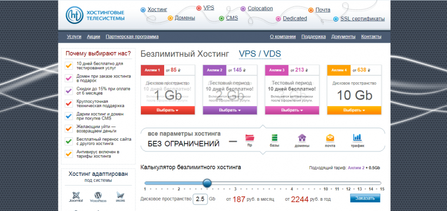Screen dimensions: 447x211
Task: Click the WordPress logo icon
Action: [x=98, y=197]
